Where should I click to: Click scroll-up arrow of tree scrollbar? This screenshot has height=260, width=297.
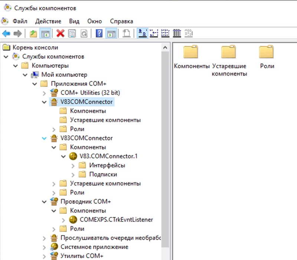(x=165, y=47)
